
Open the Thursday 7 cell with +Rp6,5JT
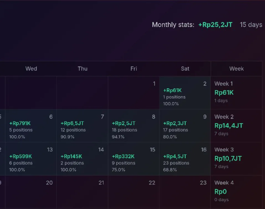pos(82,126)
